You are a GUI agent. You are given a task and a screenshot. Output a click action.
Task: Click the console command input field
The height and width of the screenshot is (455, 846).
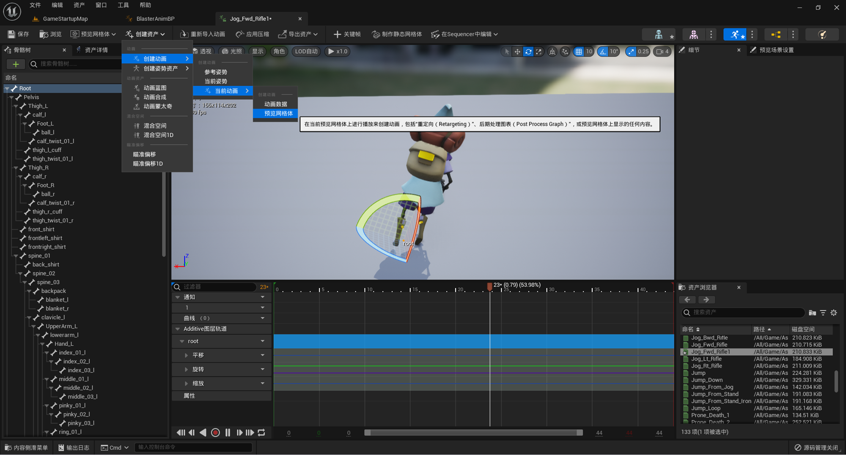[x=193, y=447]
